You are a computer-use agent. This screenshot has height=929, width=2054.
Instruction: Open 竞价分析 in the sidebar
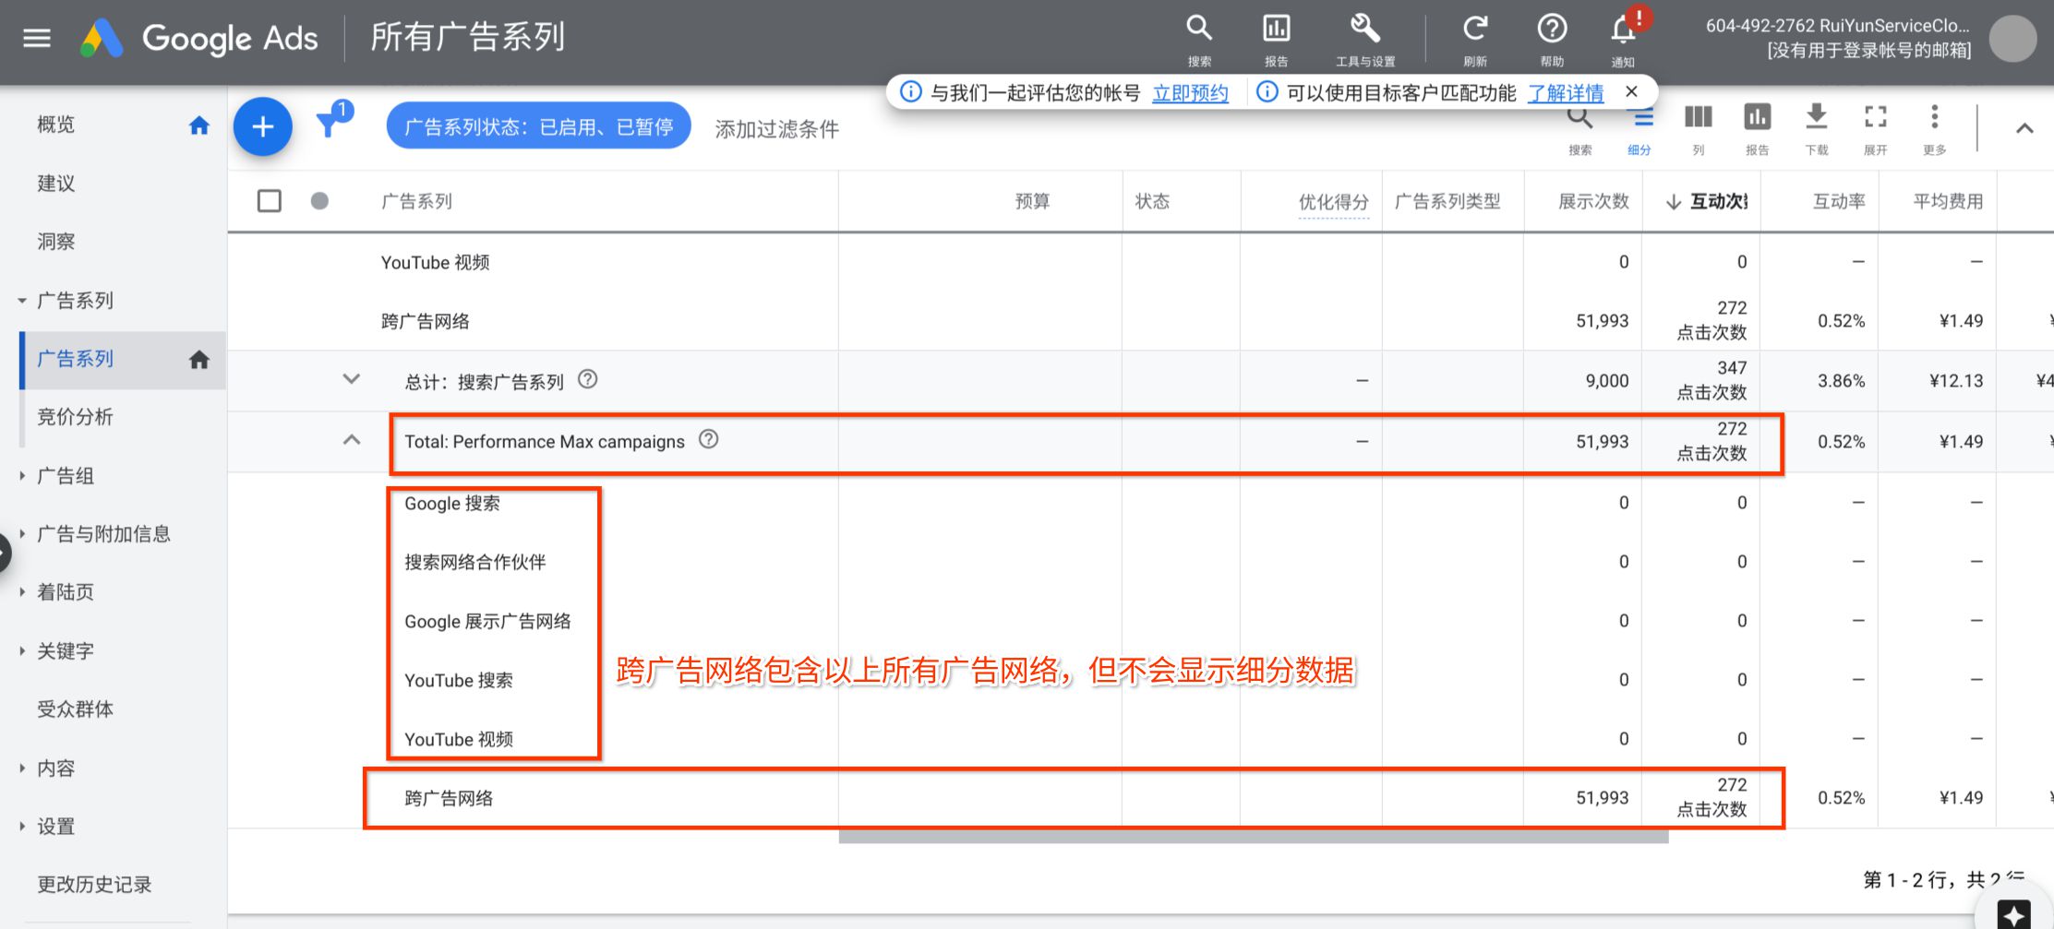(75, 417)
